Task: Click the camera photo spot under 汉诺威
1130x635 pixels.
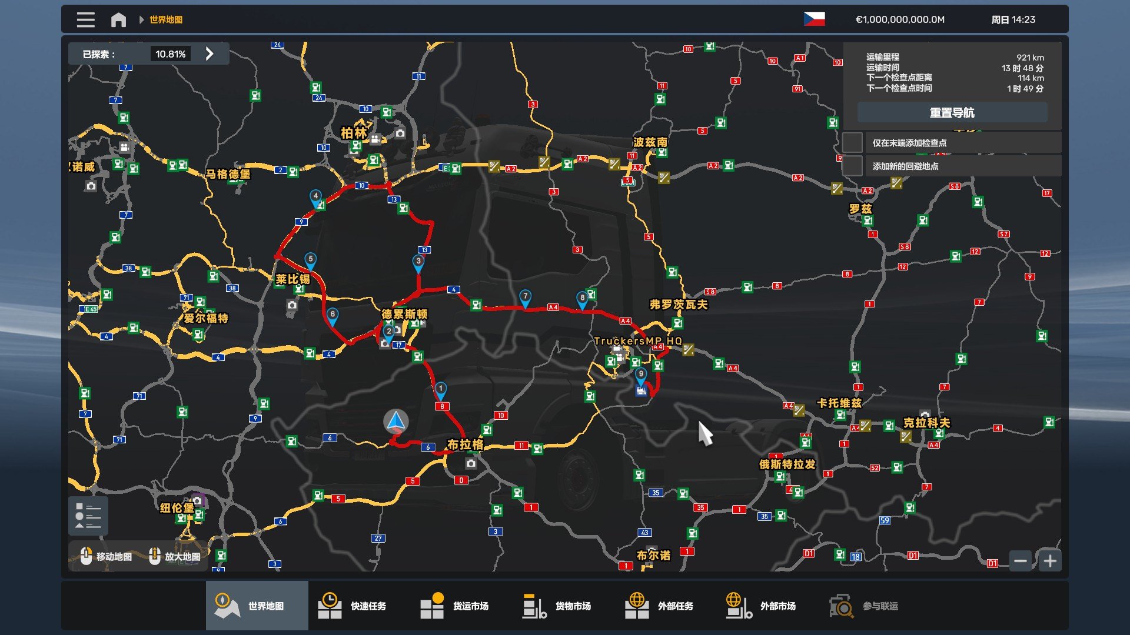Action: (x=91, y=186)
